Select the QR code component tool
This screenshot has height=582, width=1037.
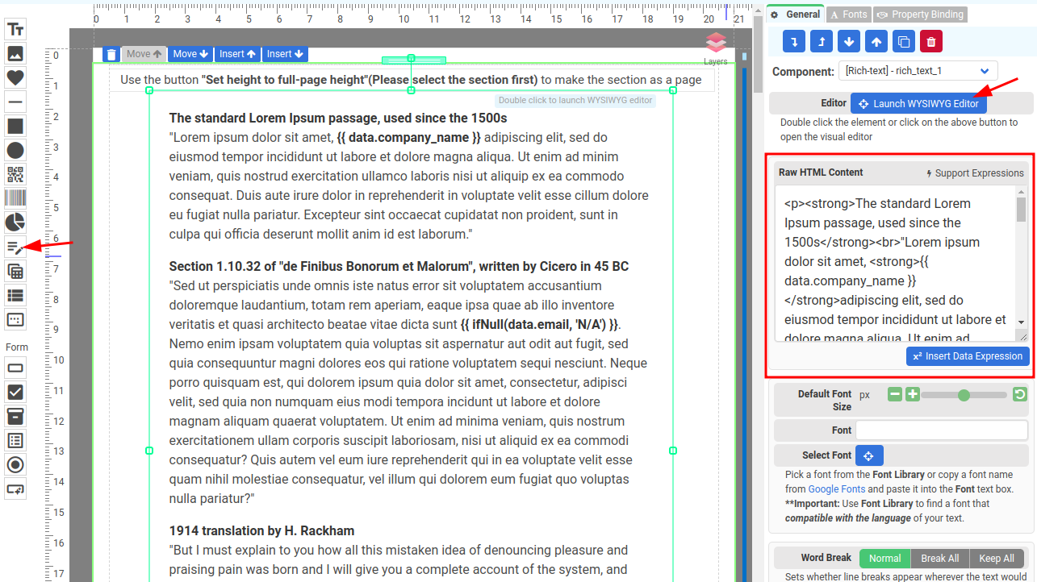(x=15, y=174)
